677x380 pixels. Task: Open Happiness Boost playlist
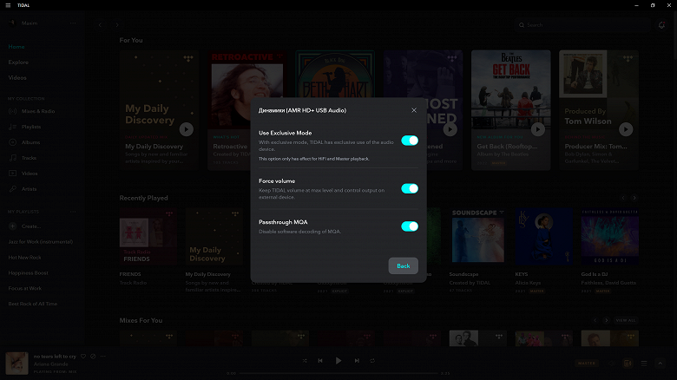tap(28, 273)
